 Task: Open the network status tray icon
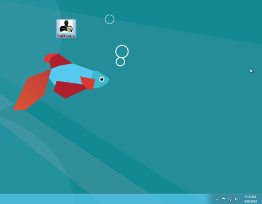click(230, 199)
